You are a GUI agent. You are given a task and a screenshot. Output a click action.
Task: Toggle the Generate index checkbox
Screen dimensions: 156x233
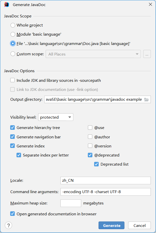click(12, 146)
